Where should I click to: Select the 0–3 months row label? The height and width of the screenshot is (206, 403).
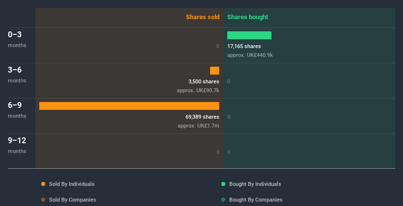coord(17,39)
